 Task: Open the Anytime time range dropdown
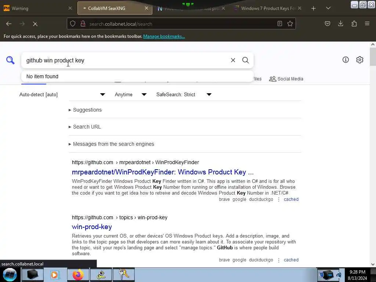pyautogui.click(x=131, y=94)
